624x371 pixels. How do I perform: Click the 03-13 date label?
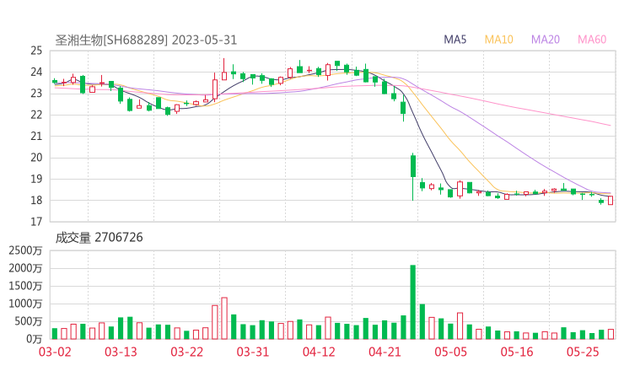(121, 352)
